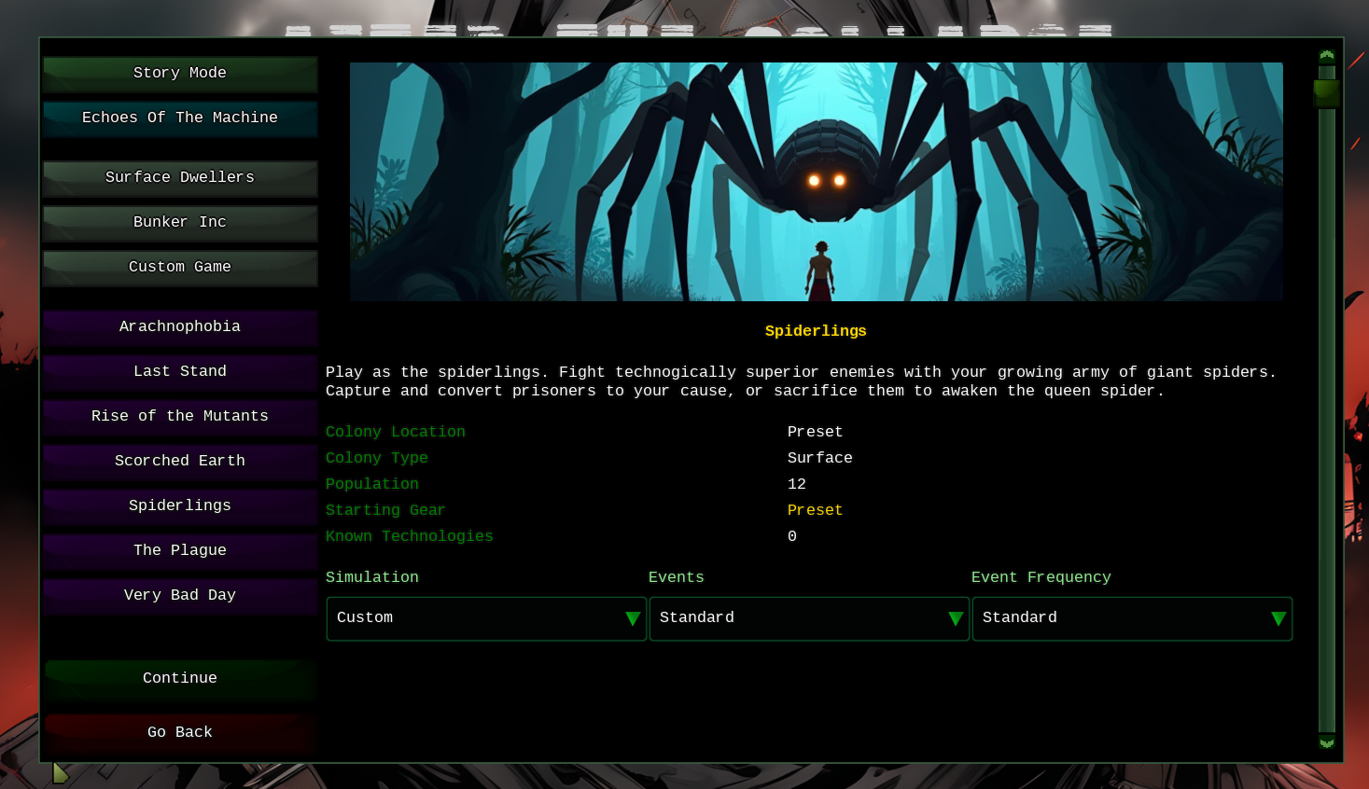Choose The Plague scenario
Viewport: 1369px width, 789px height.
(x=180, y=551)
